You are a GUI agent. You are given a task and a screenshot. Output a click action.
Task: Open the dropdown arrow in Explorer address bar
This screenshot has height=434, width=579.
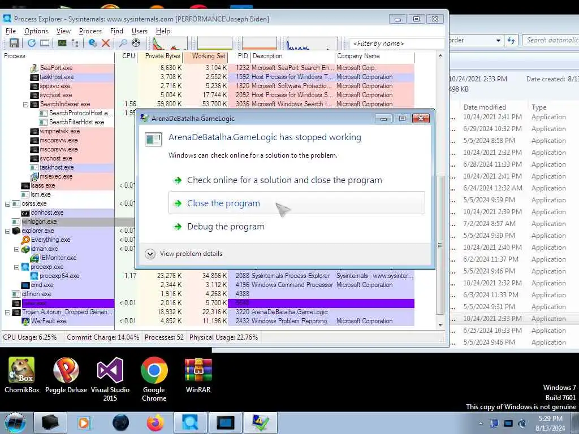click(498, 40)
